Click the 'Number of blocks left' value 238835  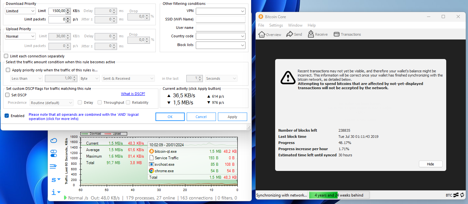pos(344,130)
